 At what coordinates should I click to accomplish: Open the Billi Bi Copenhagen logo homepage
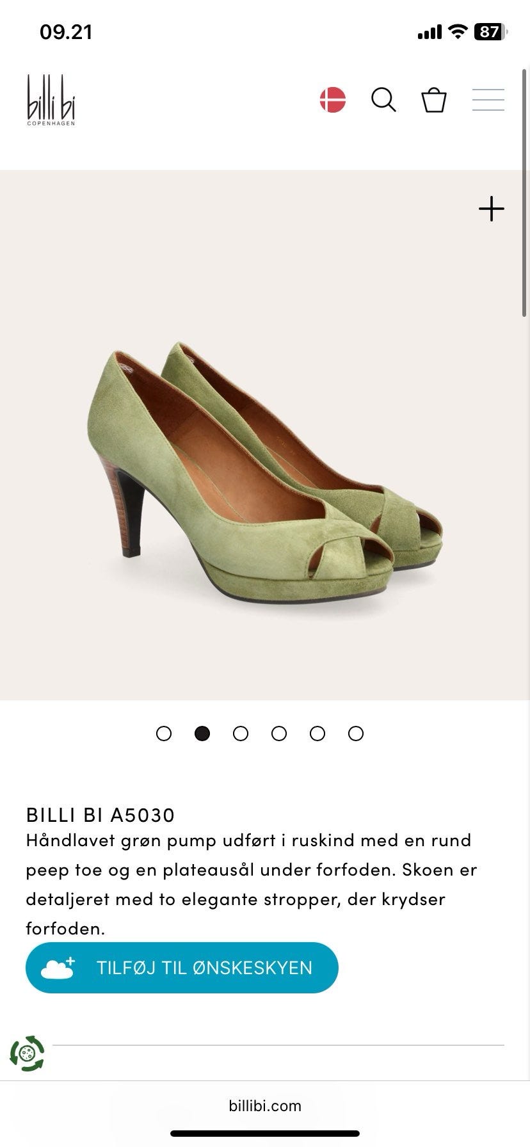[51, 100]
